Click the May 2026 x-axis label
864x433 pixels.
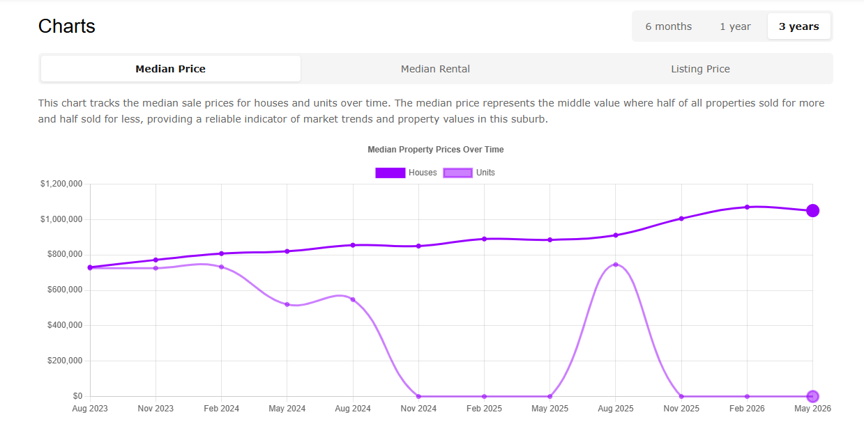point(812,409)
